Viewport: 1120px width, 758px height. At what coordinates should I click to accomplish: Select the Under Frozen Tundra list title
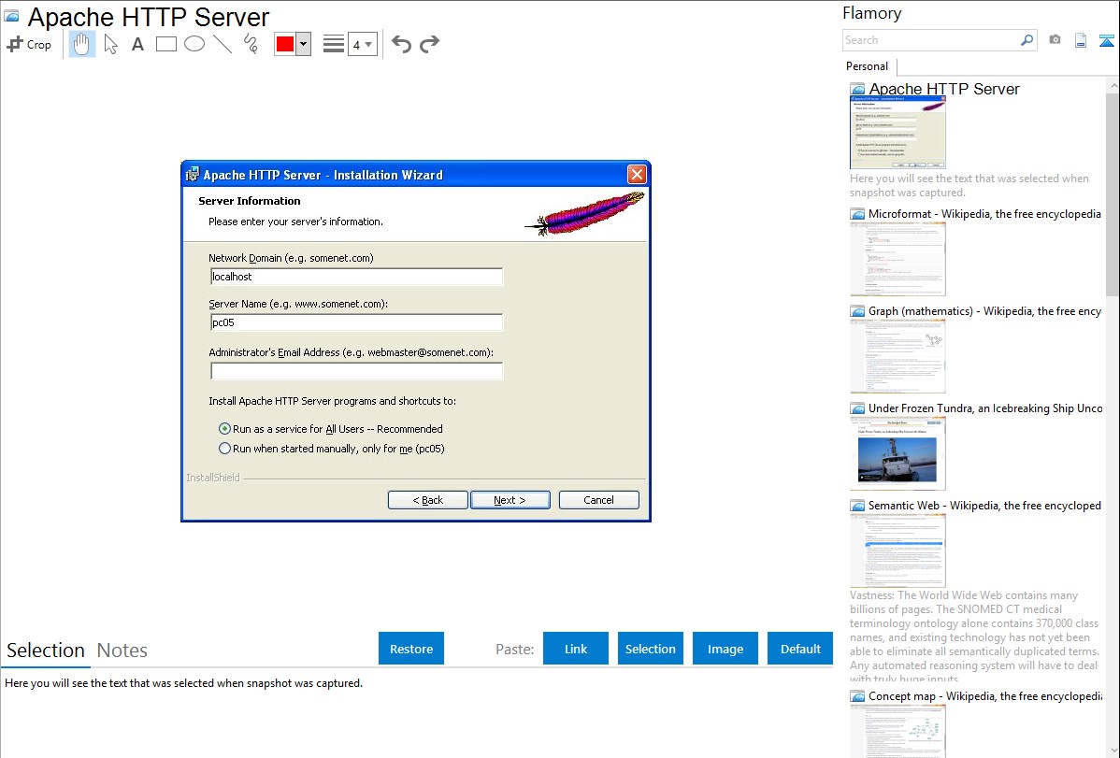pos(985,408)
